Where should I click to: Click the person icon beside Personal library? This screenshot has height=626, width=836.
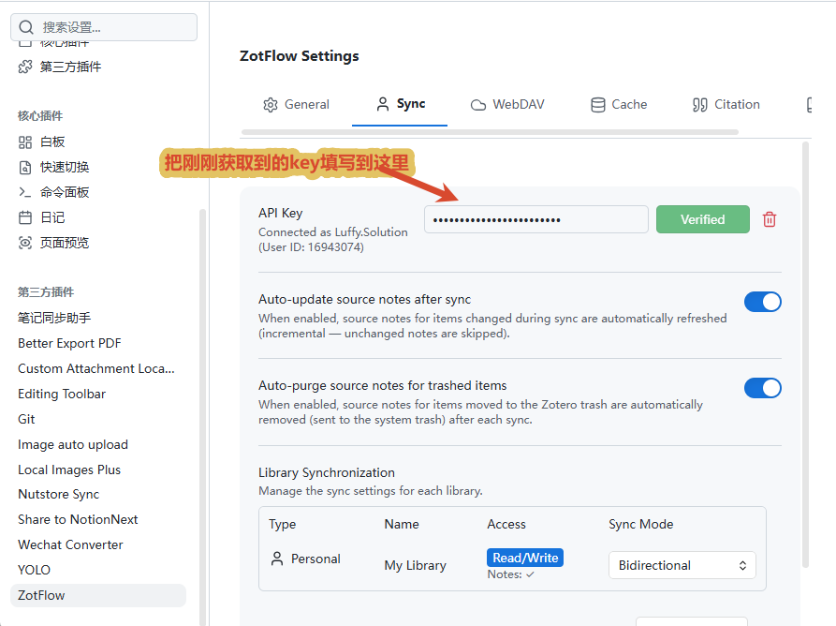[277, 559]
